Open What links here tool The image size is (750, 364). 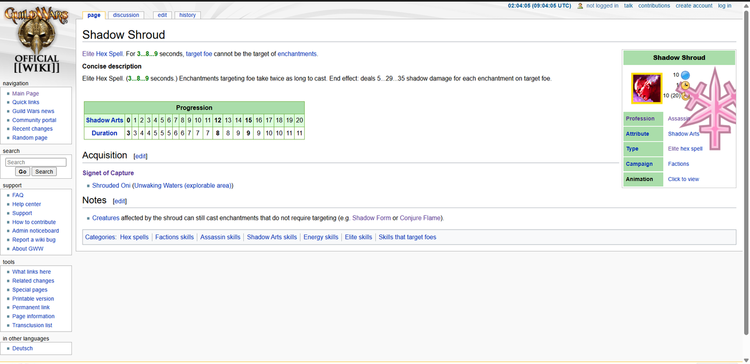[32, 272]
